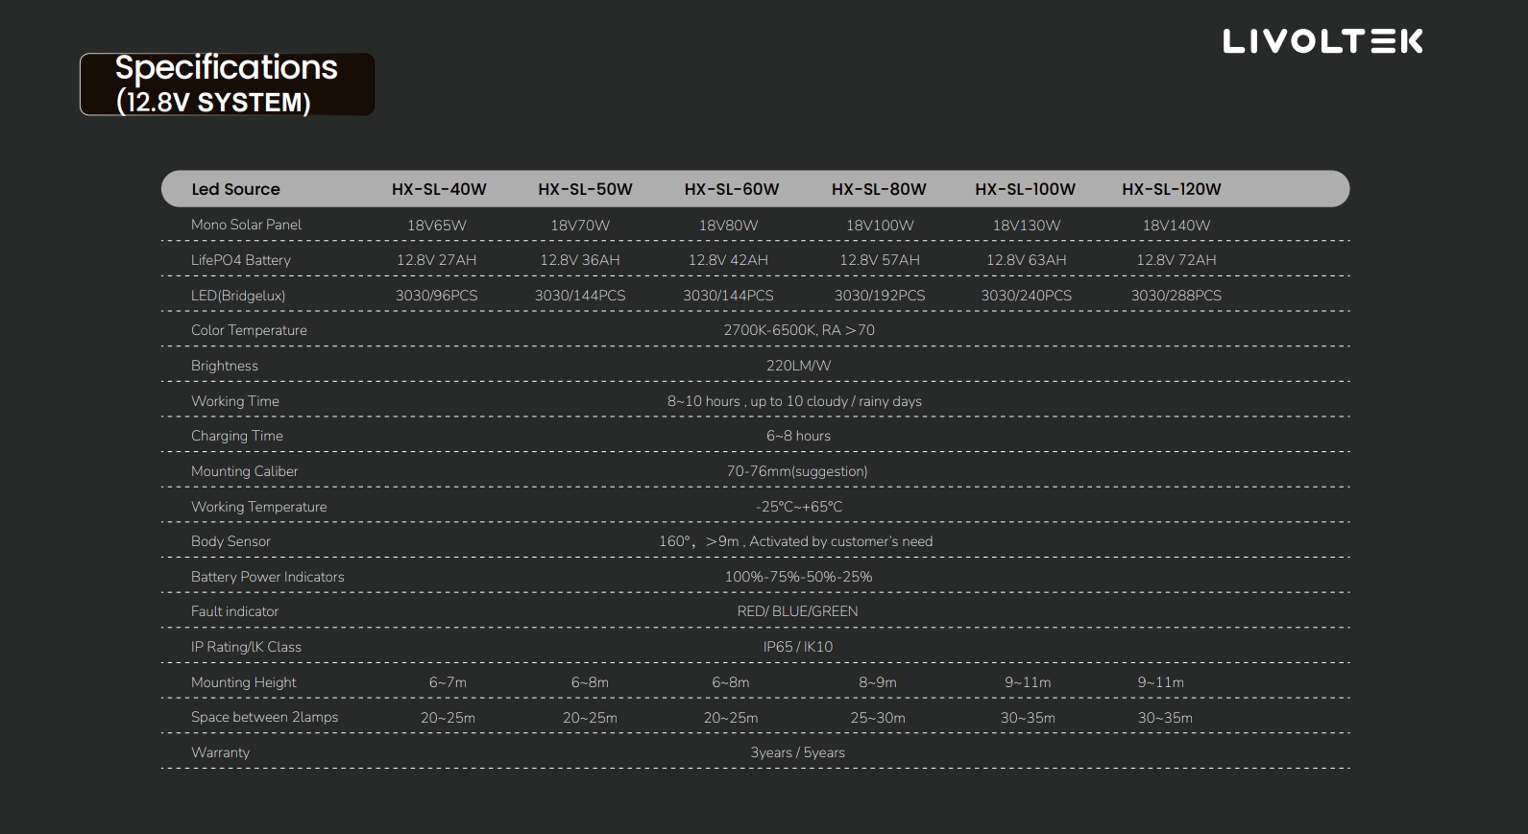Click the 18V140W solar panel value
This screenshot has width=1528, height=834.
tap(1176, 226)
